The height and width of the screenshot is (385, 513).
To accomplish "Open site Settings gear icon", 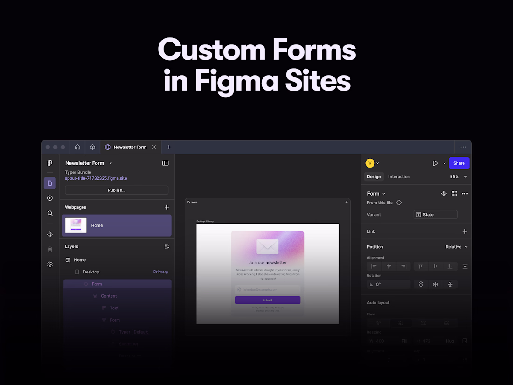I will pos(50,265).
